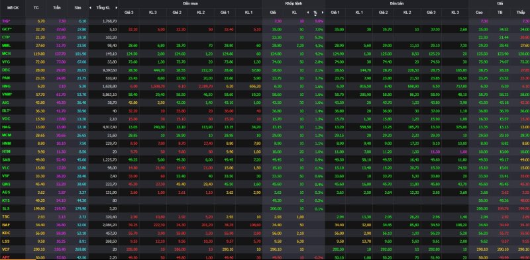530x260 pixels.
Task: Select the MCH ticker symbol
Action: [x=6, y=54]
